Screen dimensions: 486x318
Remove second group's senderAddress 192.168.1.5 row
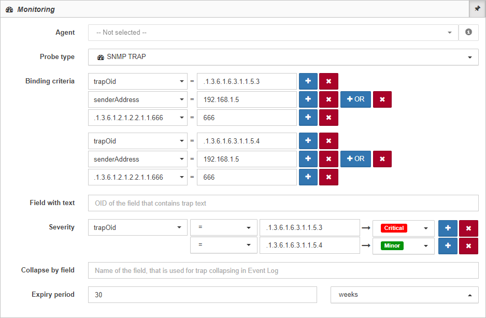(328, 159)
